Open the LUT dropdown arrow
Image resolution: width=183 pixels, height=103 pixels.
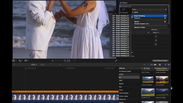(166, 9)
